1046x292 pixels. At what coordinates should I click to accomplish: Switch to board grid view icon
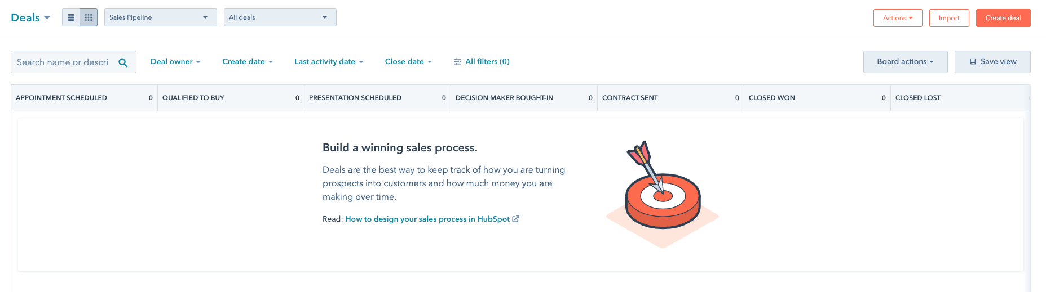tap(89, 17)
